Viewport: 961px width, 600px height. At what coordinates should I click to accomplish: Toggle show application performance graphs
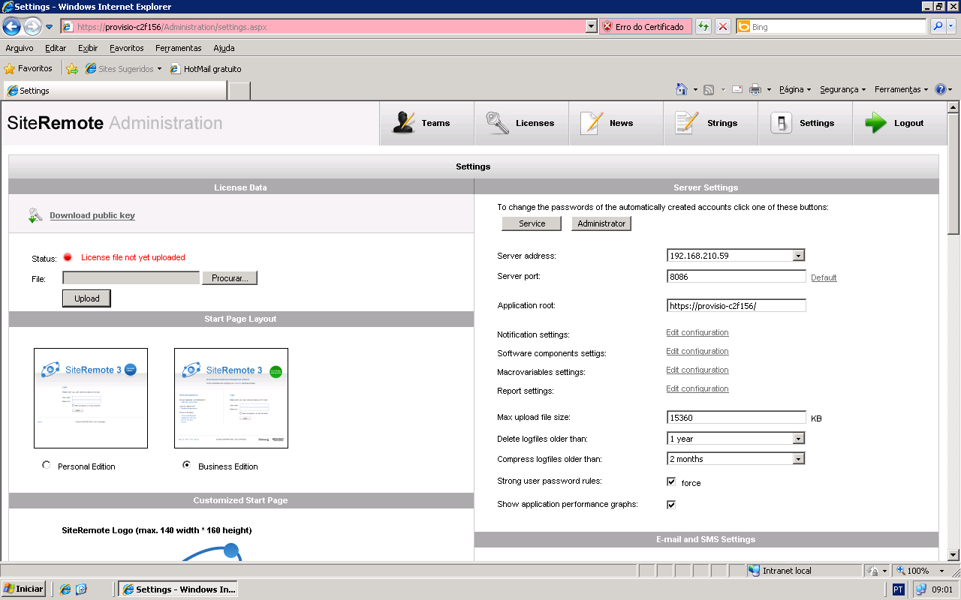671,505
